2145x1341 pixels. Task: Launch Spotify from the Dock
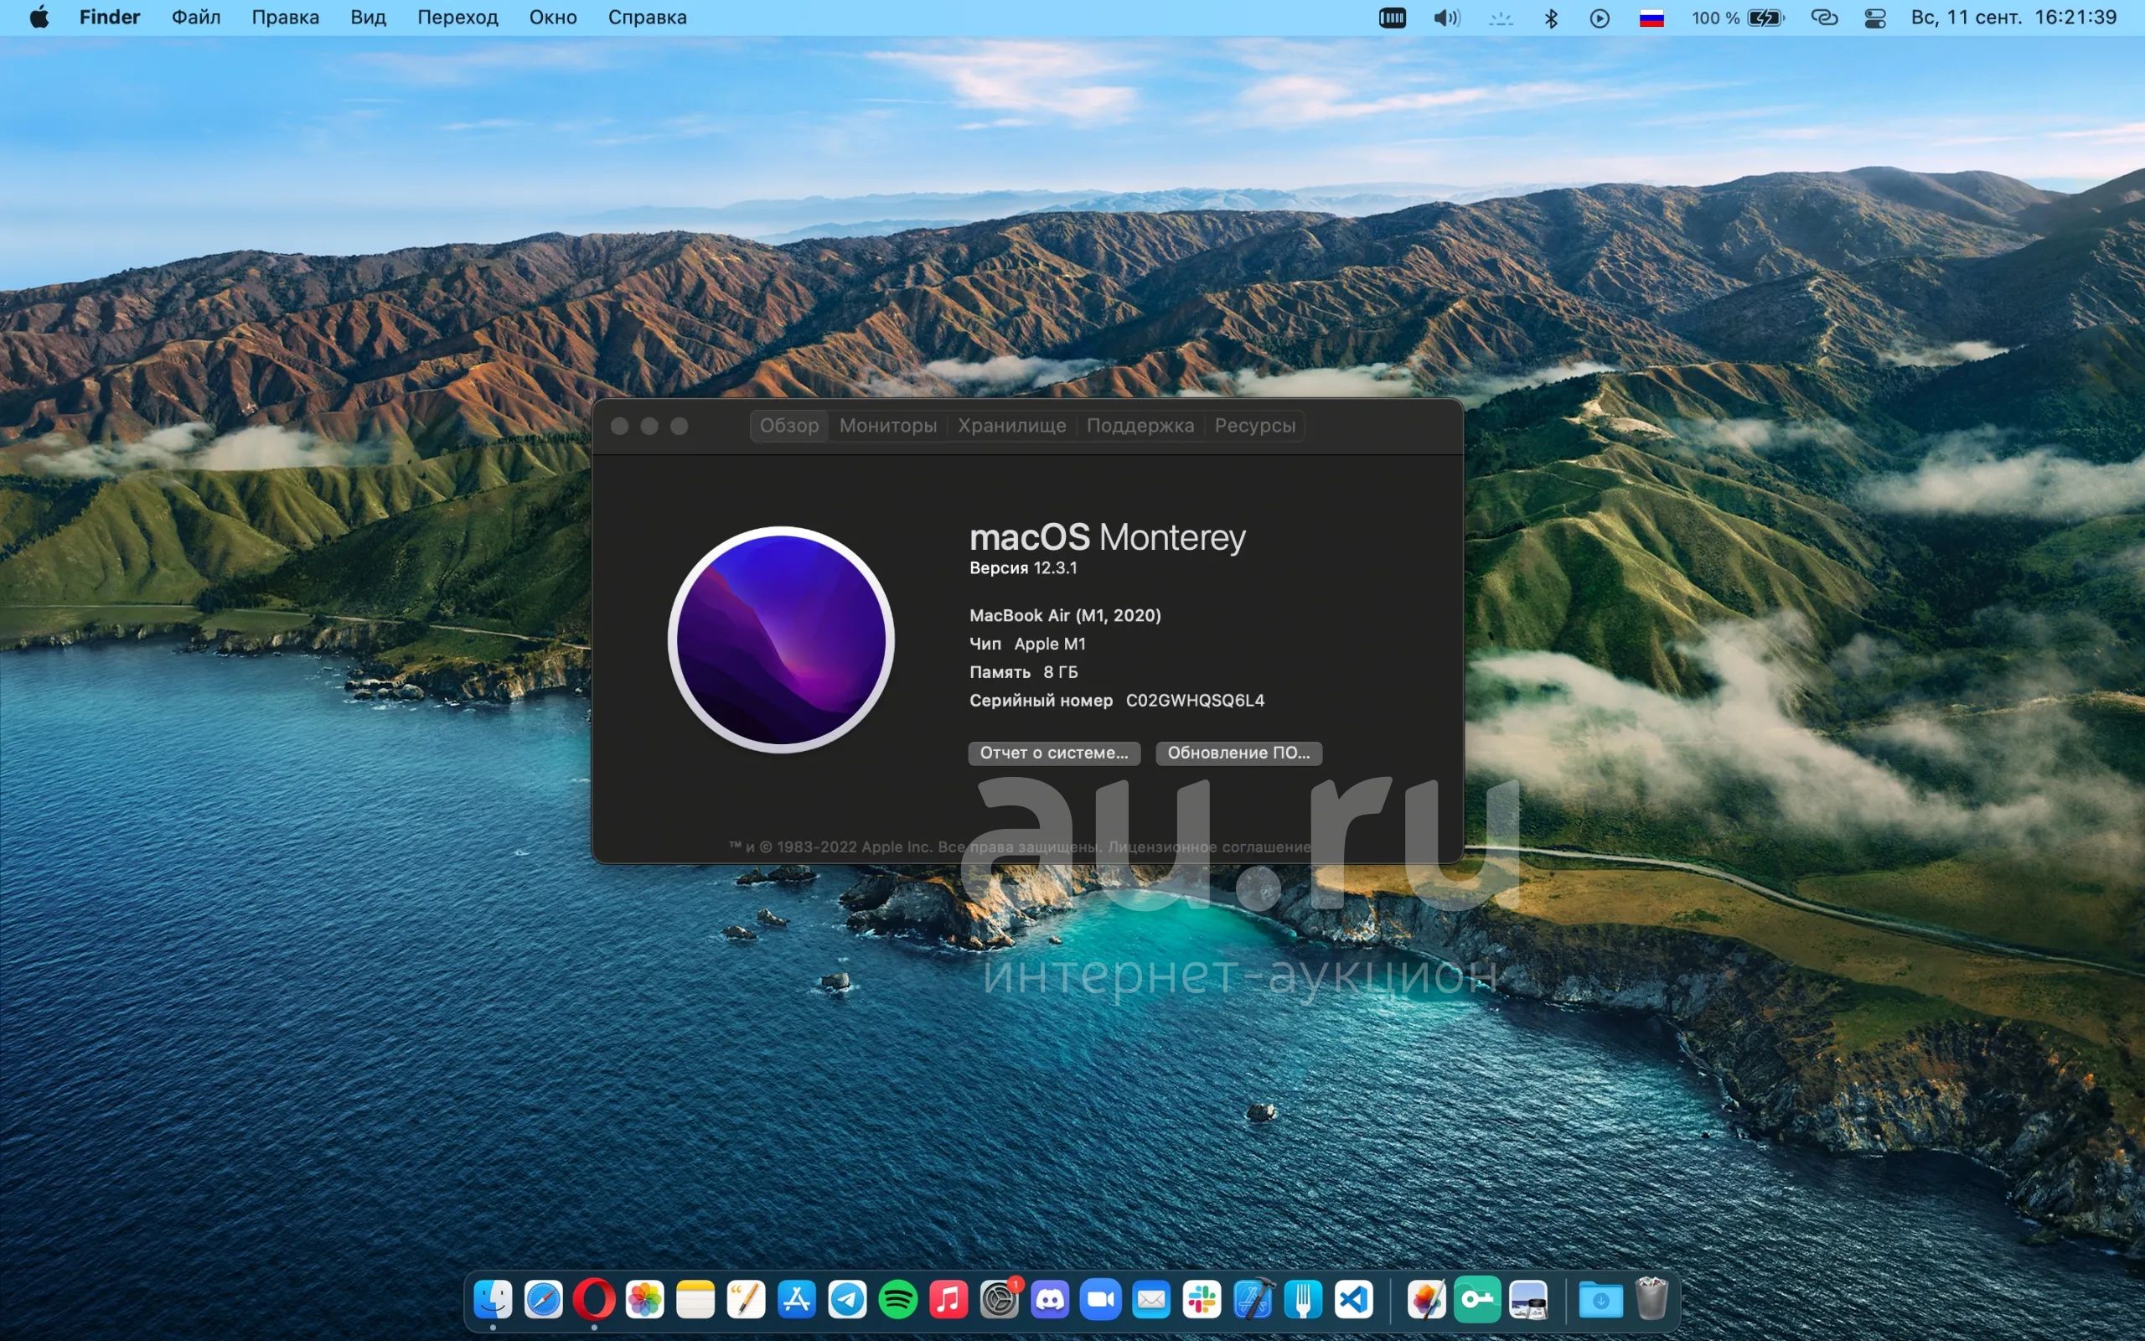pyautogui.click(x=898, y=1301)
